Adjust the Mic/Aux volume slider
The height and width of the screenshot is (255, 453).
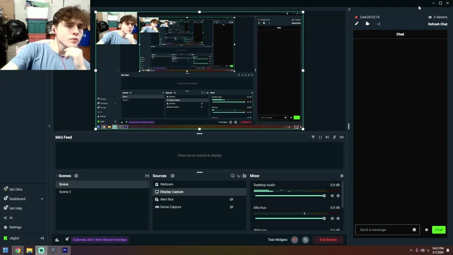pyautogui.click(x=289, y=219)
